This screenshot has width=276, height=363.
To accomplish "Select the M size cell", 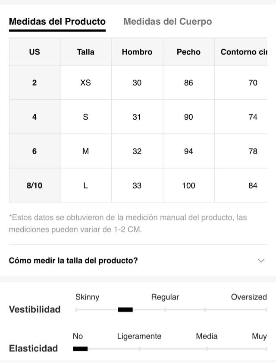I will [86, 151].
